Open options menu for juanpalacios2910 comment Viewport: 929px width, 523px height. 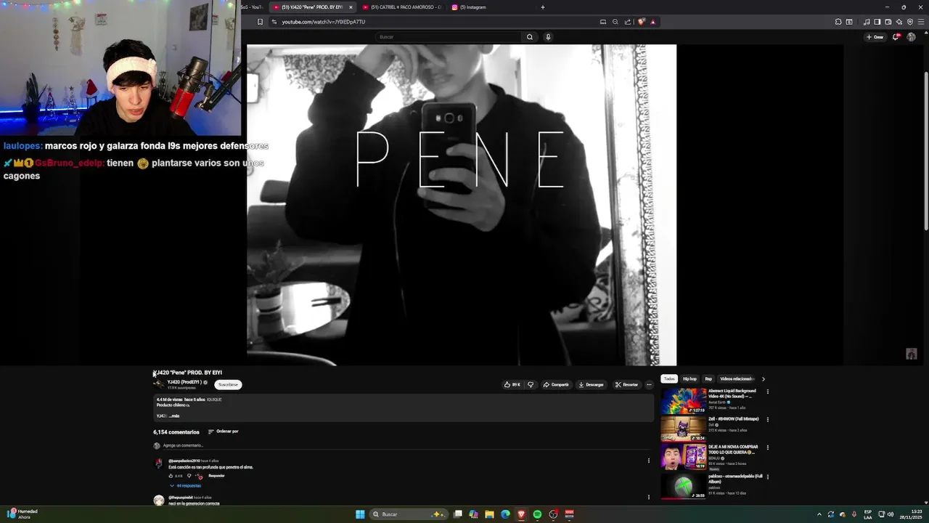pos(649,460)
